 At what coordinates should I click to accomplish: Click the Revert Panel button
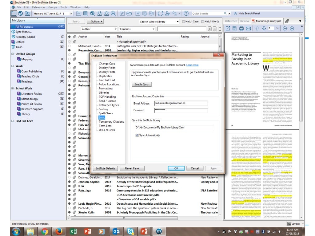(132, 168)
